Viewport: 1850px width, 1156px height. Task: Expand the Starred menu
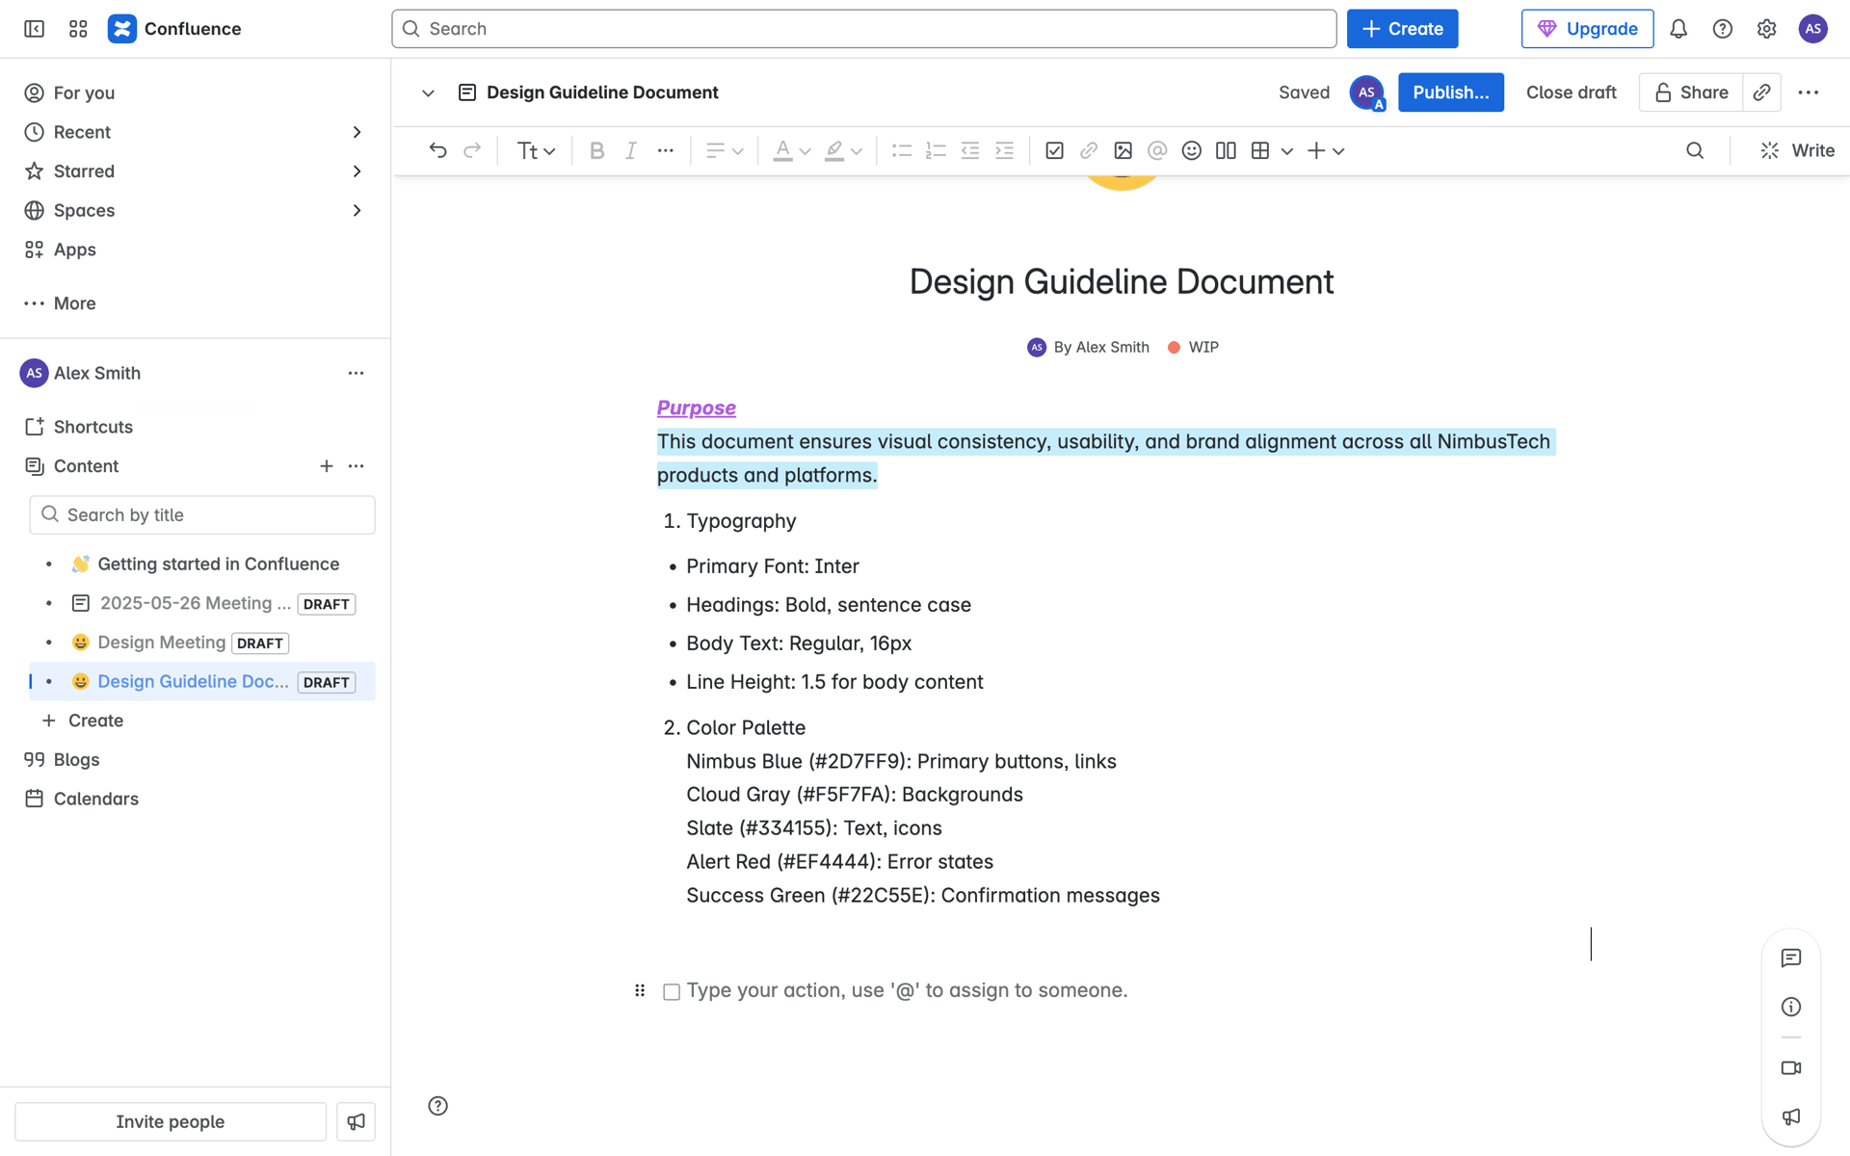pyautogui.click(x=357, y=171)
